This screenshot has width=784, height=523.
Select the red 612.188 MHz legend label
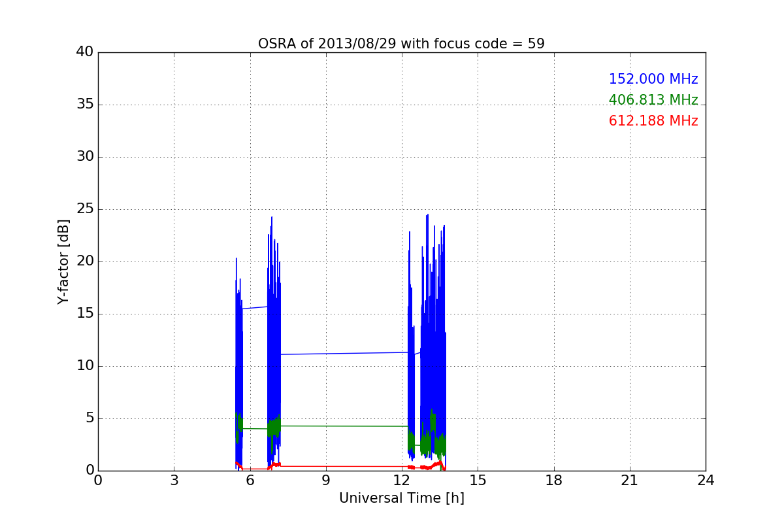(653, 121)
